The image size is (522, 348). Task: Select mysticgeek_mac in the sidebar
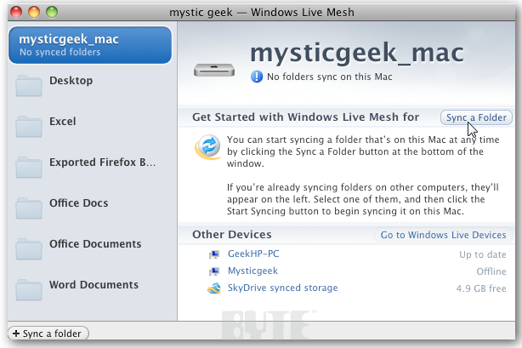coord(88,44)
